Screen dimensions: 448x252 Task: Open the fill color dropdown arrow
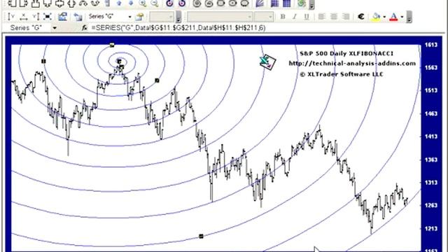(x=384, y=17)
